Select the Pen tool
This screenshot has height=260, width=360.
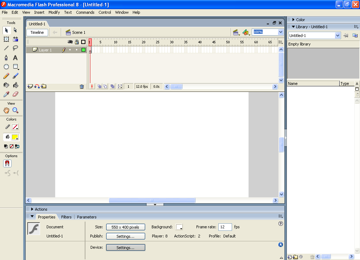6,57
